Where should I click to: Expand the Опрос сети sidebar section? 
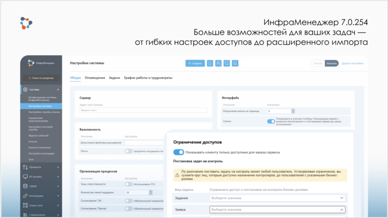58,206
